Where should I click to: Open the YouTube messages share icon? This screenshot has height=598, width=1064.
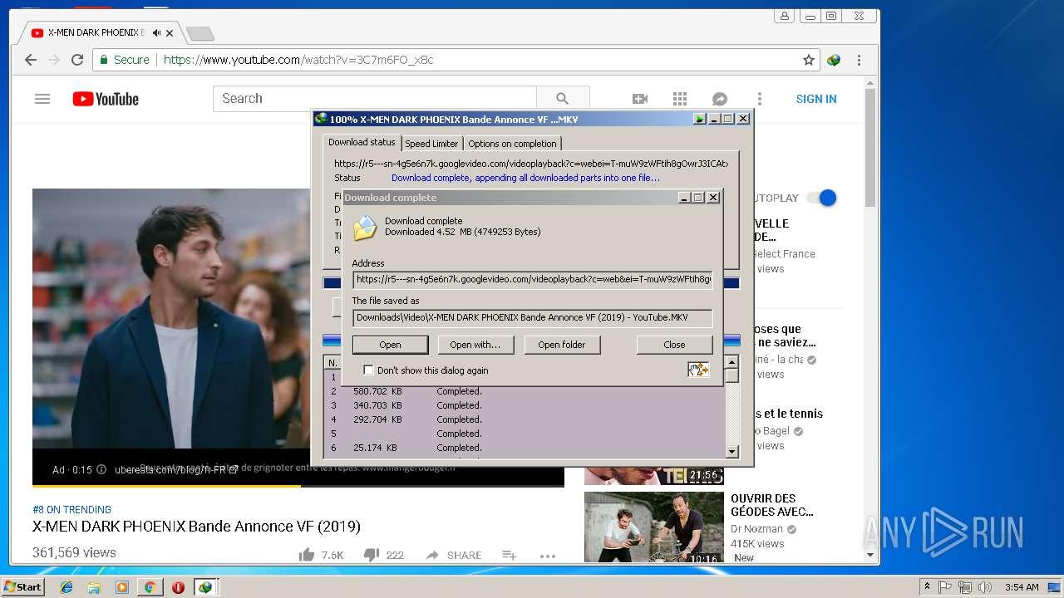(720, 99)
